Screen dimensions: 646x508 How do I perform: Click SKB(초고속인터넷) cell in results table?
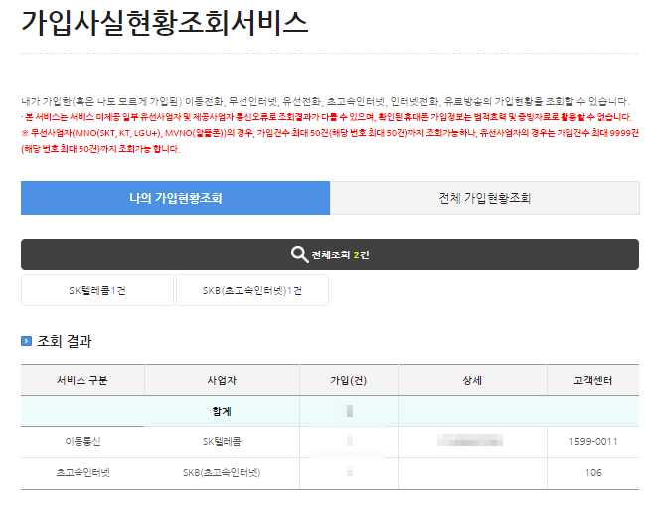coord(222,473)
